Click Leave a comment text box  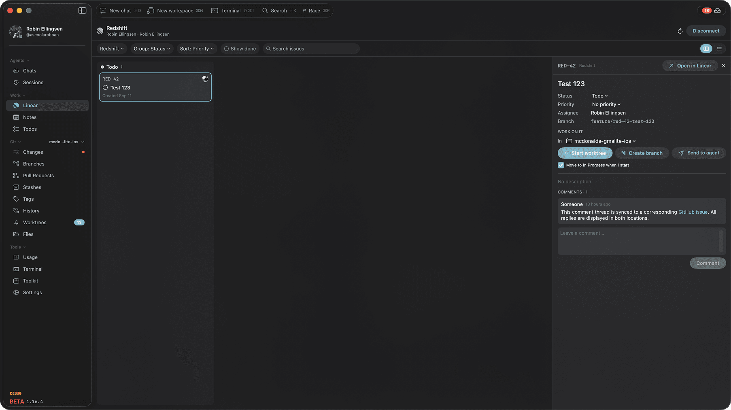pos(642,241)
